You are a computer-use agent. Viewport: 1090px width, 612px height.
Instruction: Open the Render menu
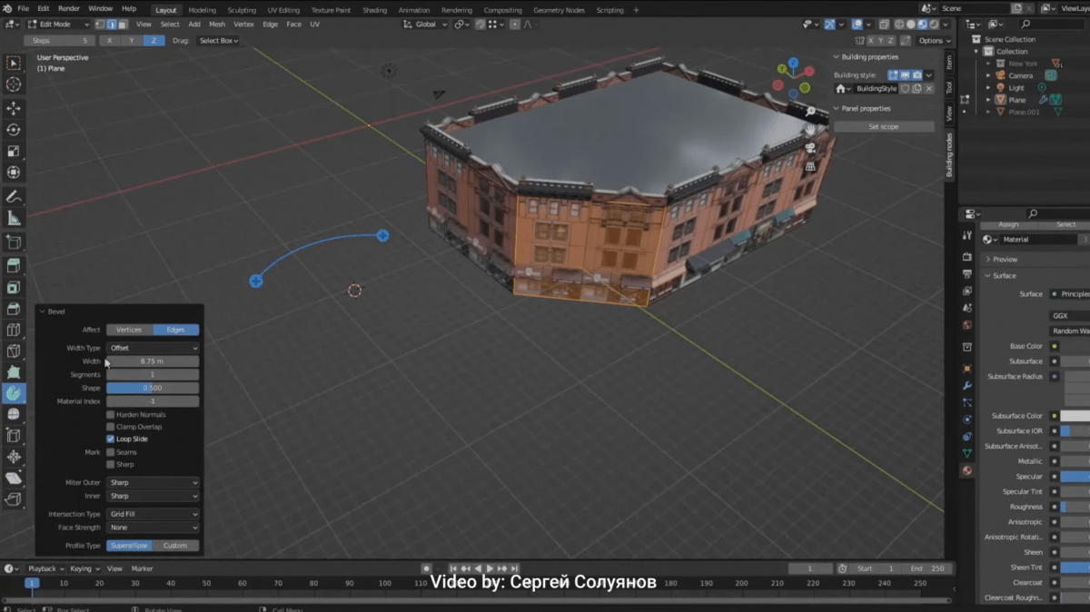(x=68, y=7)
